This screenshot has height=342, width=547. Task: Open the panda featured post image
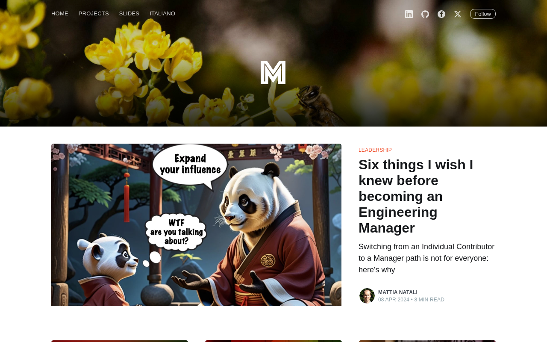click(196, 225)
